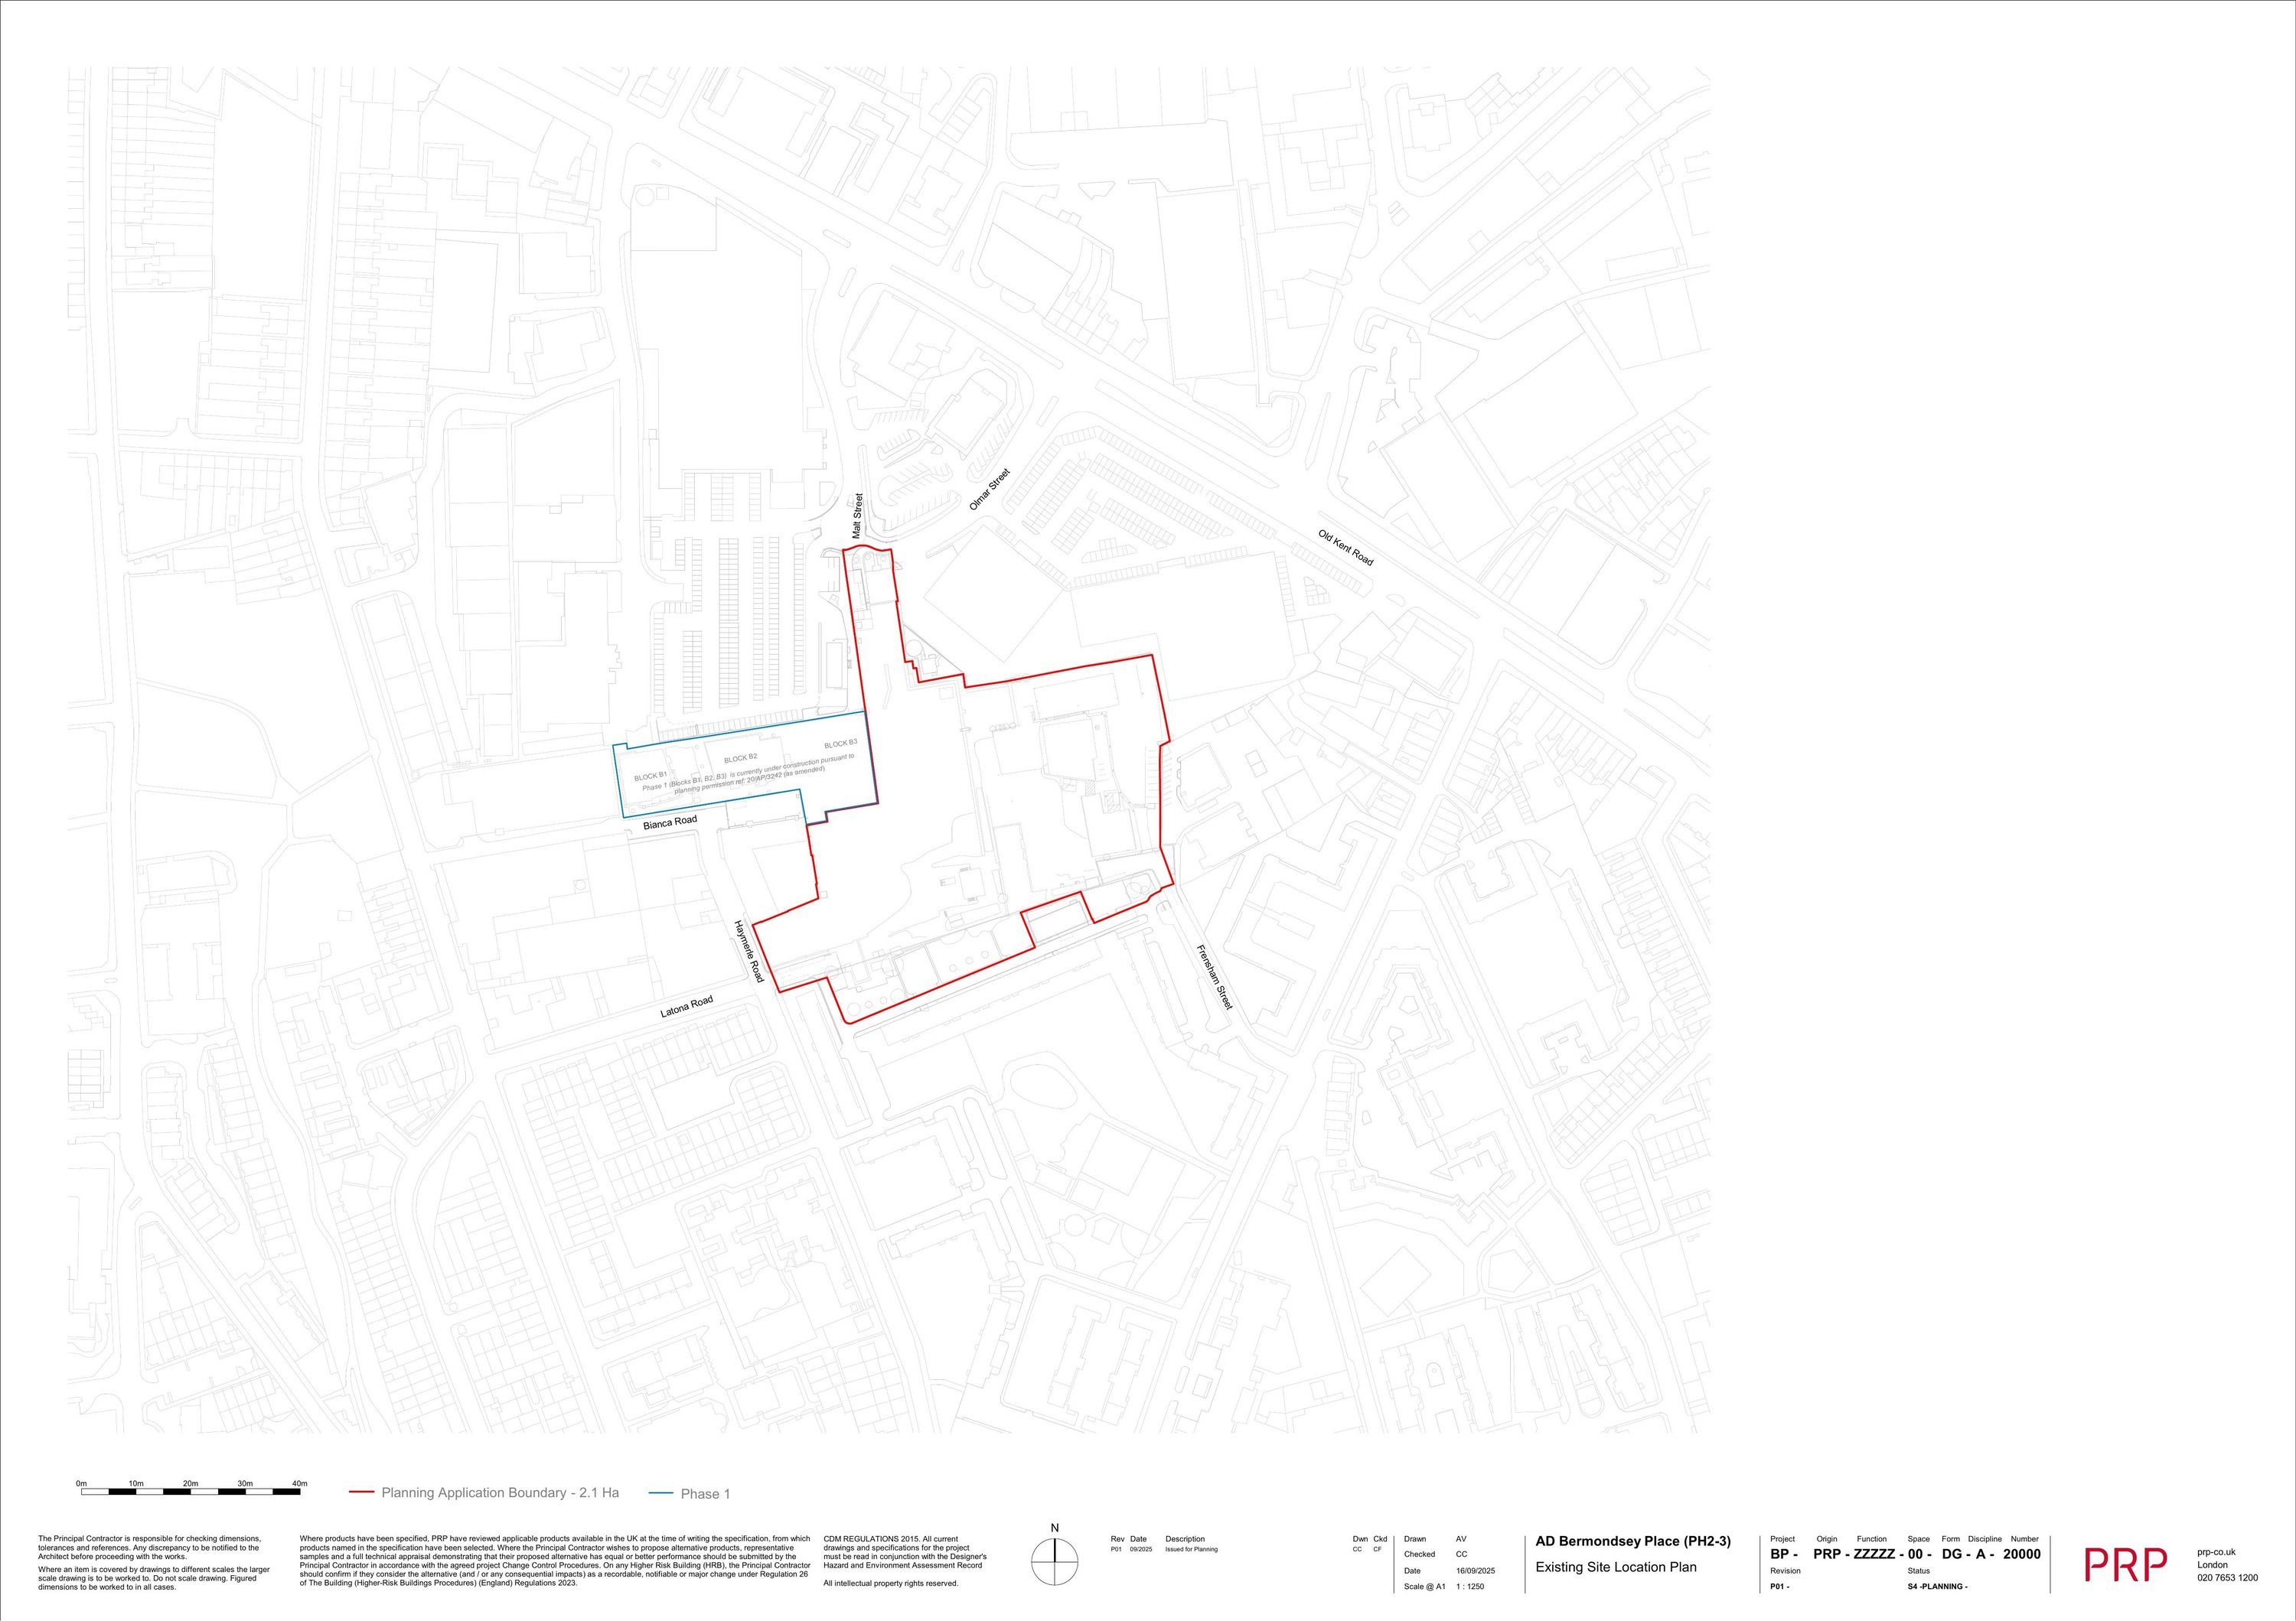Viewport: 2296px width, 1621px height.
Task: Click the scale bar graphic
Action: click(190, 1491)
